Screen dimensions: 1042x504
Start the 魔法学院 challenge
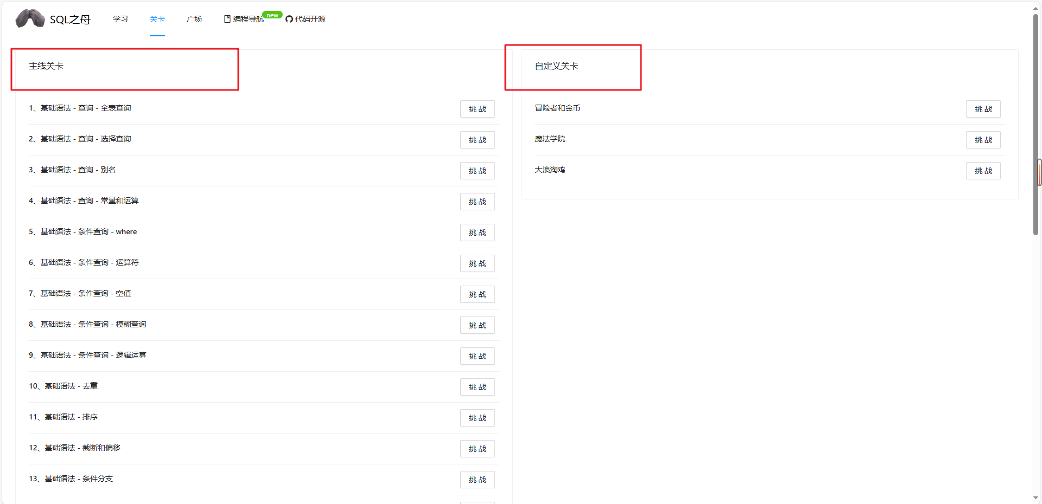(983, 140)
